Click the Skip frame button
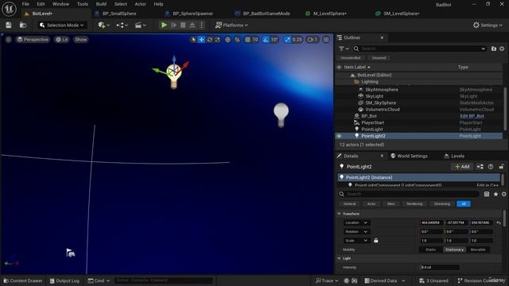Image resolution: width=509 pixels, height=286 pixels. (173, 25)
